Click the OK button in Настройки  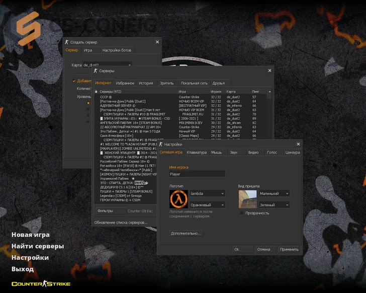tap(243, 249)
